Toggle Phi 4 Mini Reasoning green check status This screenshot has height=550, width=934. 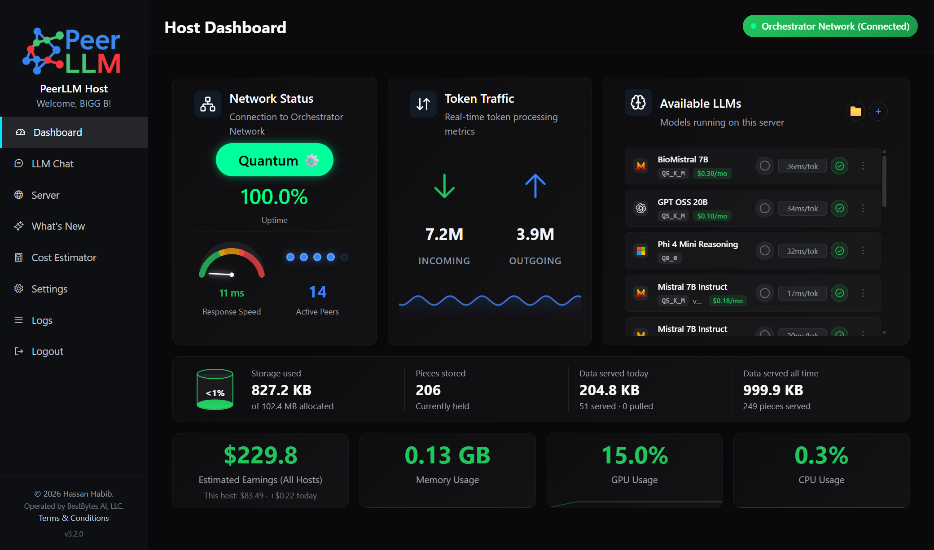(840, 250)
